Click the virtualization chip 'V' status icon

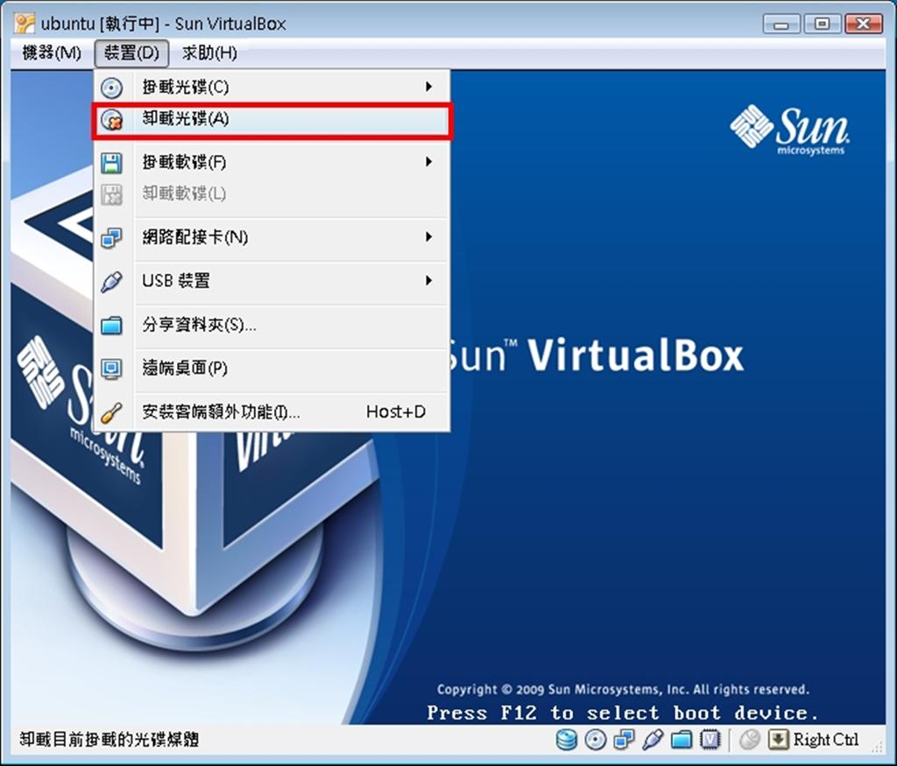point(710,740)
